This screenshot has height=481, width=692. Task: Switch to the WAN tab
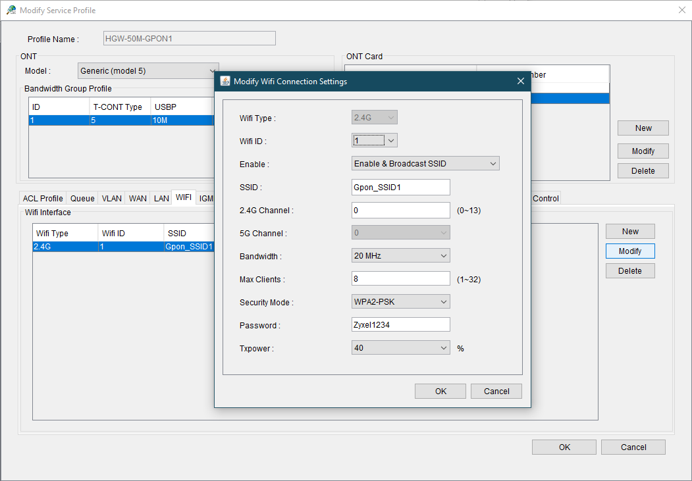pyautogui.click(x=138, y=199)
